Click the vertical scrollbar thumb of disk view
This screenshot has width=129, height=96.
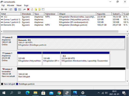coord(127,53)
